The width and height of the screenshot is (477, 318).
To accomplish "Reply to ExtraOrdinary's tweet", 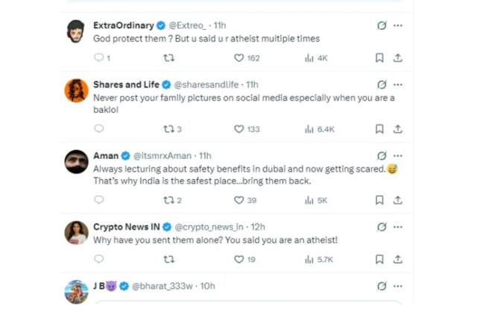I will (x=98, y=57).
